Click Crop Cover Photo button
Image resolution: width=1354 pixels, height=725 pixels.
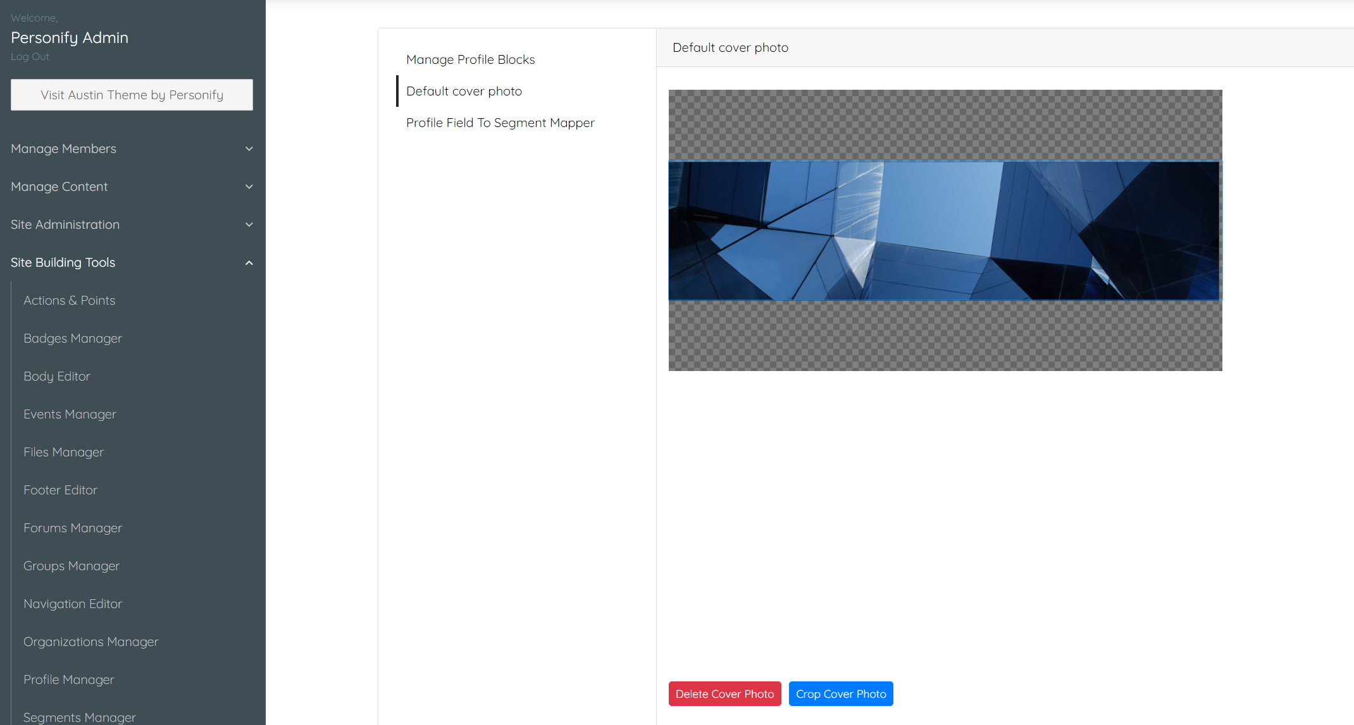tap(841, 694)
